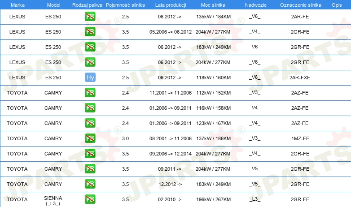Click the petrol icon in the 09.2011 -> row
Screen dimensions: 351x207
pos(90,169)
